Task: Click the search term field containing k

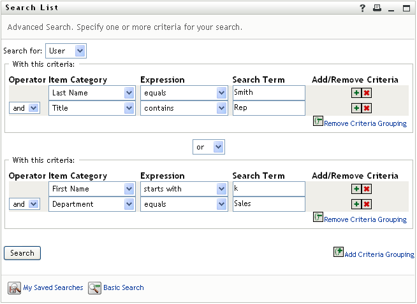Action: point(269,189)
